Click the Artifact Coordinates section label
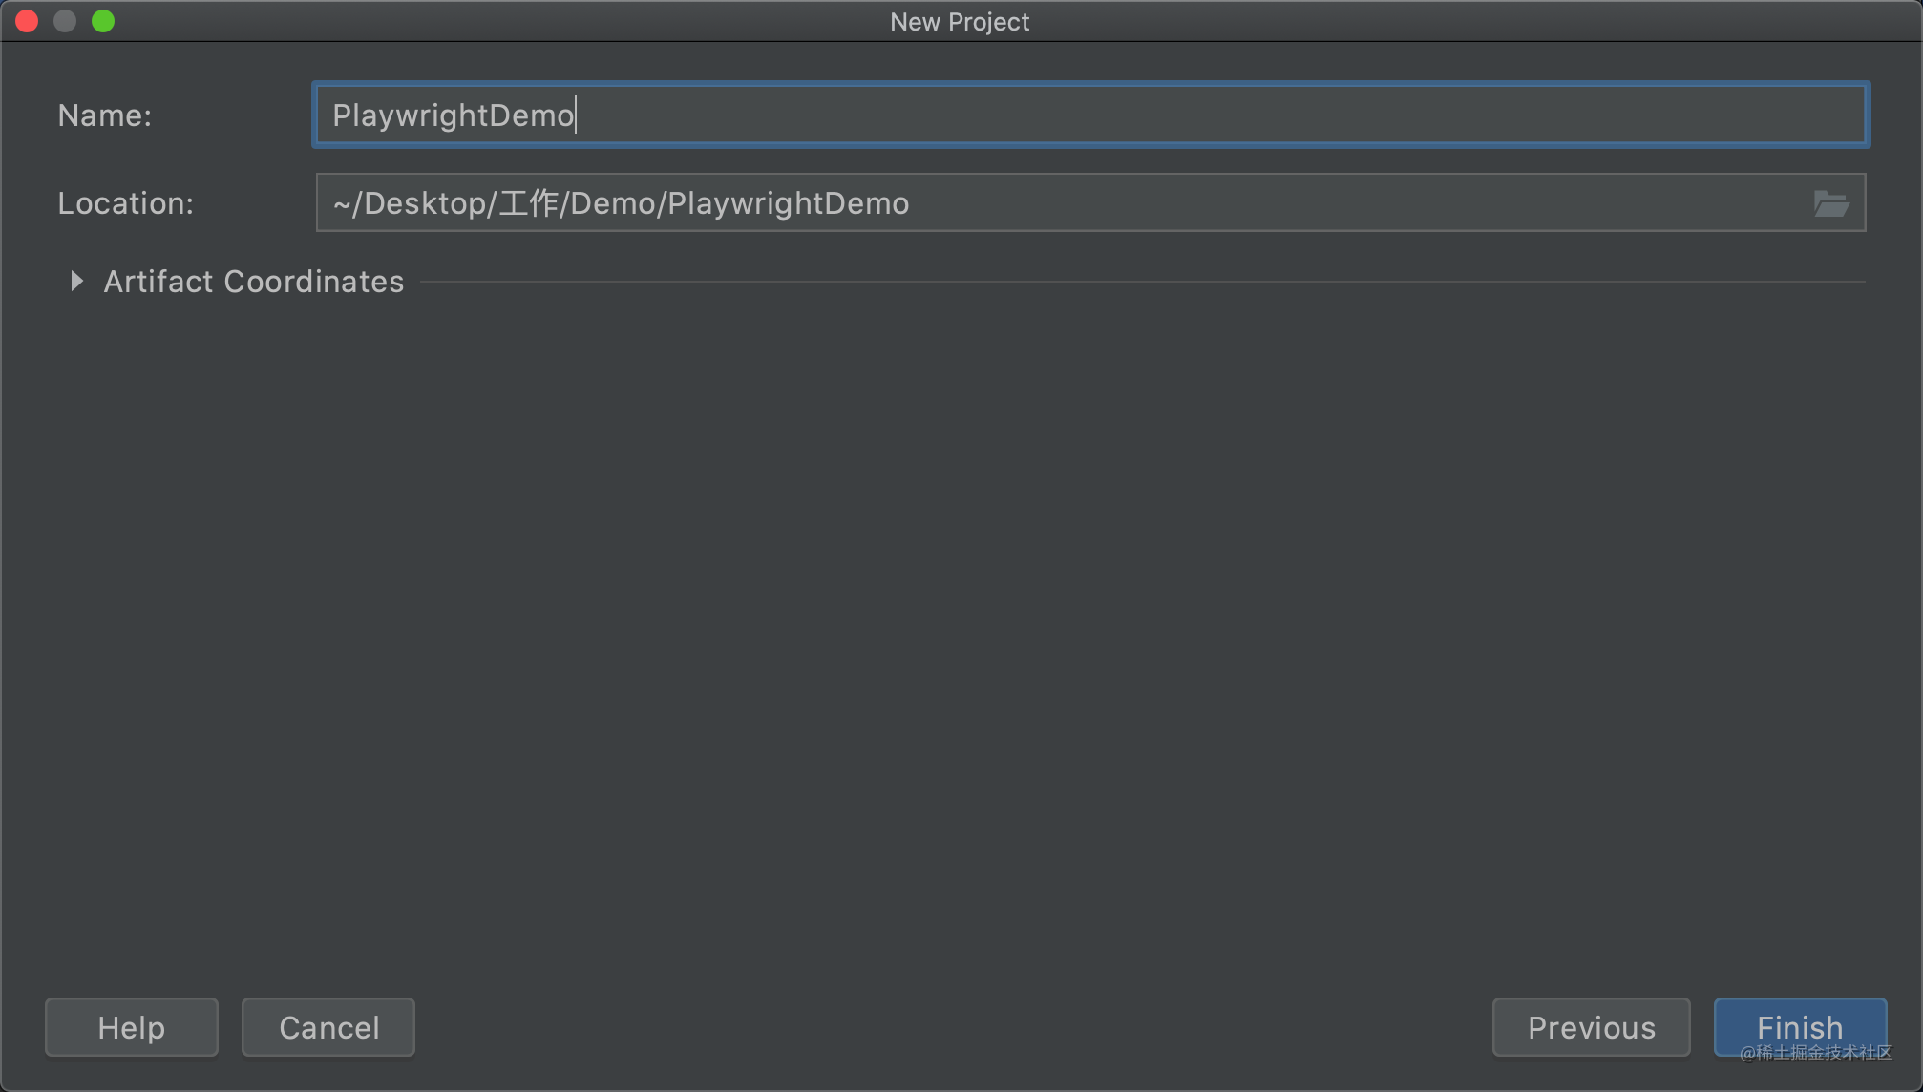 [x=253, y=282]
